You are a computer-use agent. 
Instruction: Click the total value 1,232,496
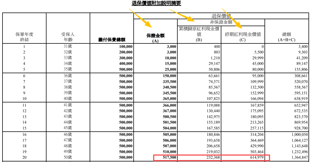(300, 152)
